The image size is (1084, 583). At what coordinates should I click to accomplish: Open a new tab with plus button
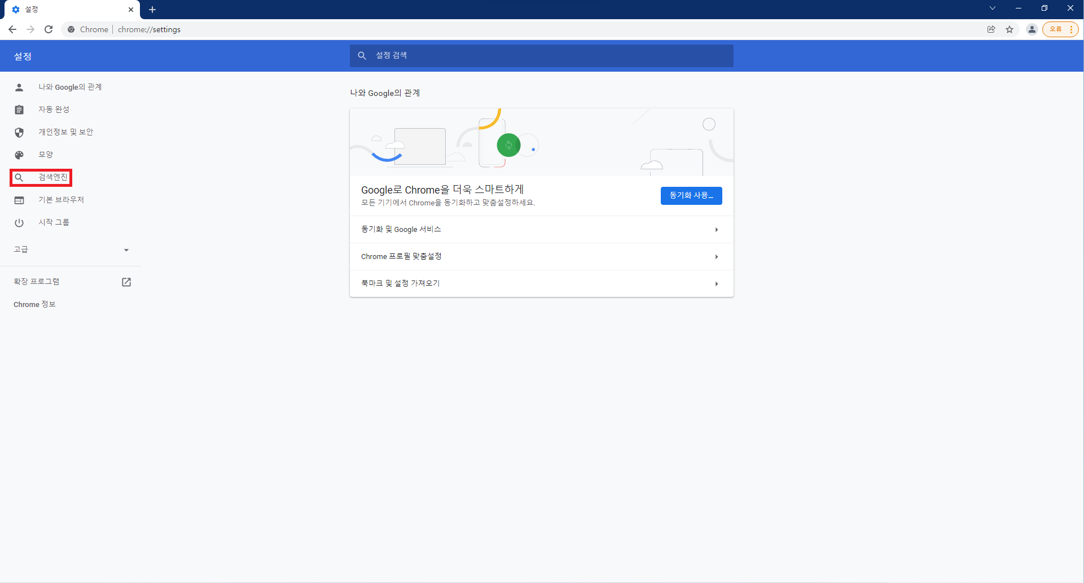click(x=152, y=10)
